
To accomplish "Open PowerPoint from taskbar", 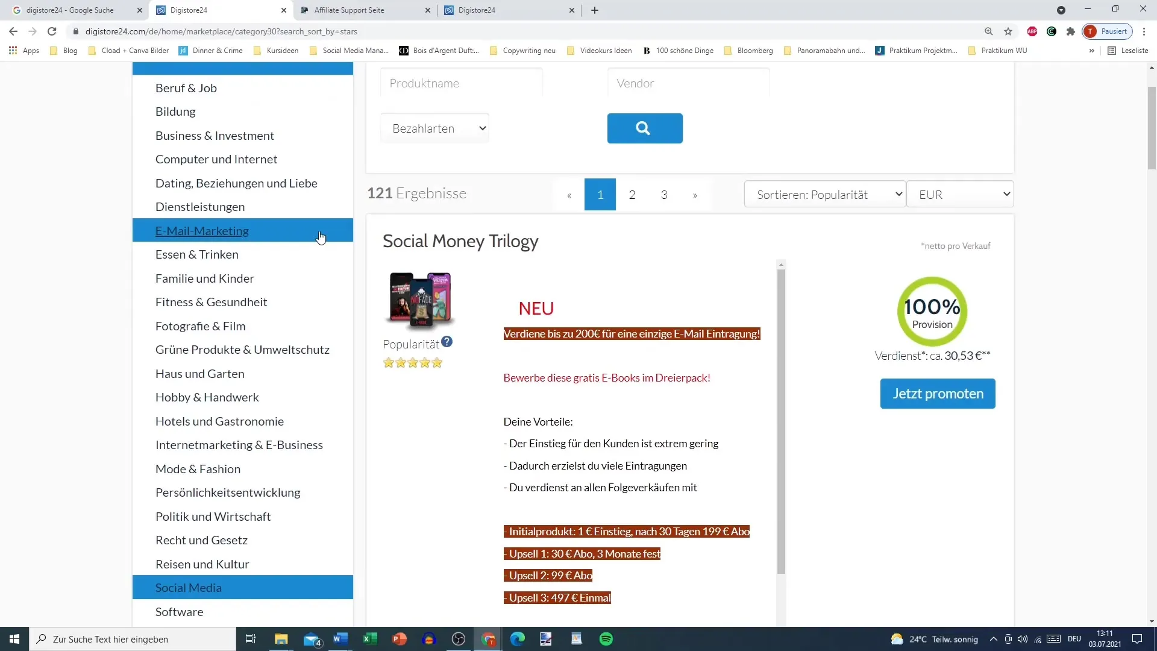I will 400,639.
